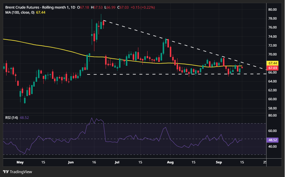Click the TradingView logo icon
The image size is (285, 177).
click(x=6, y=172)
